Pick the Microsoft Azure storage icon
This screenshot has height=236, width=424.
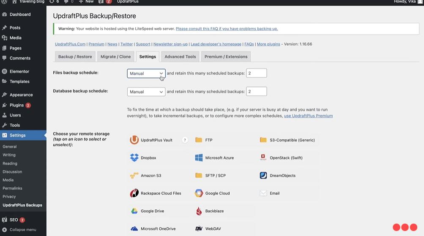point(199,158)
